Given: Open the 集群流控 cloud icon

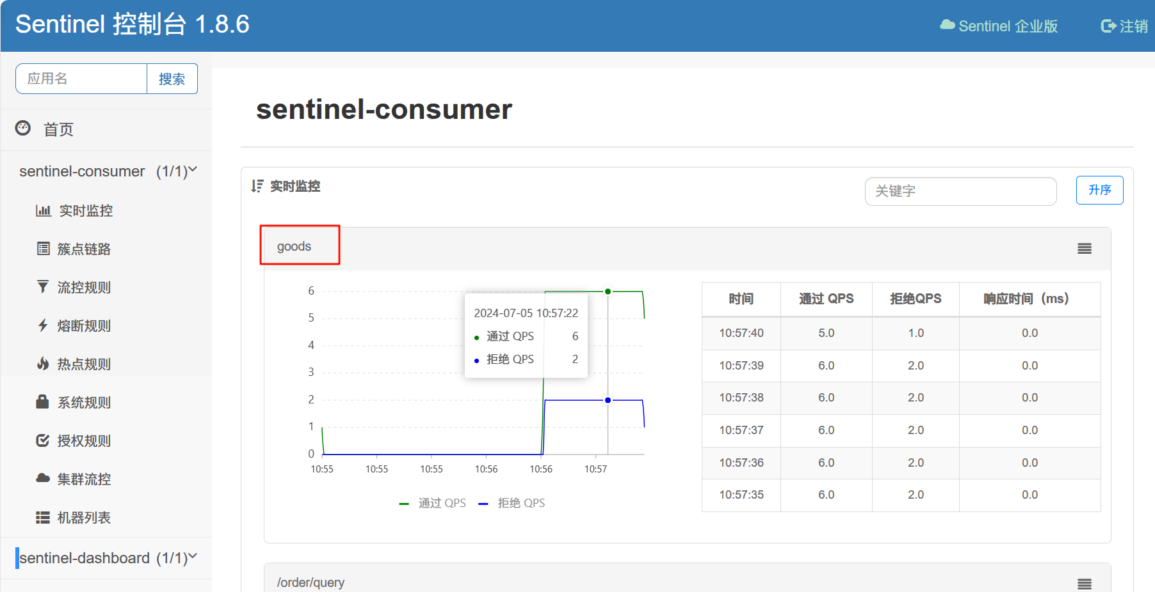Looking at the screenshot, I should 43,478.
